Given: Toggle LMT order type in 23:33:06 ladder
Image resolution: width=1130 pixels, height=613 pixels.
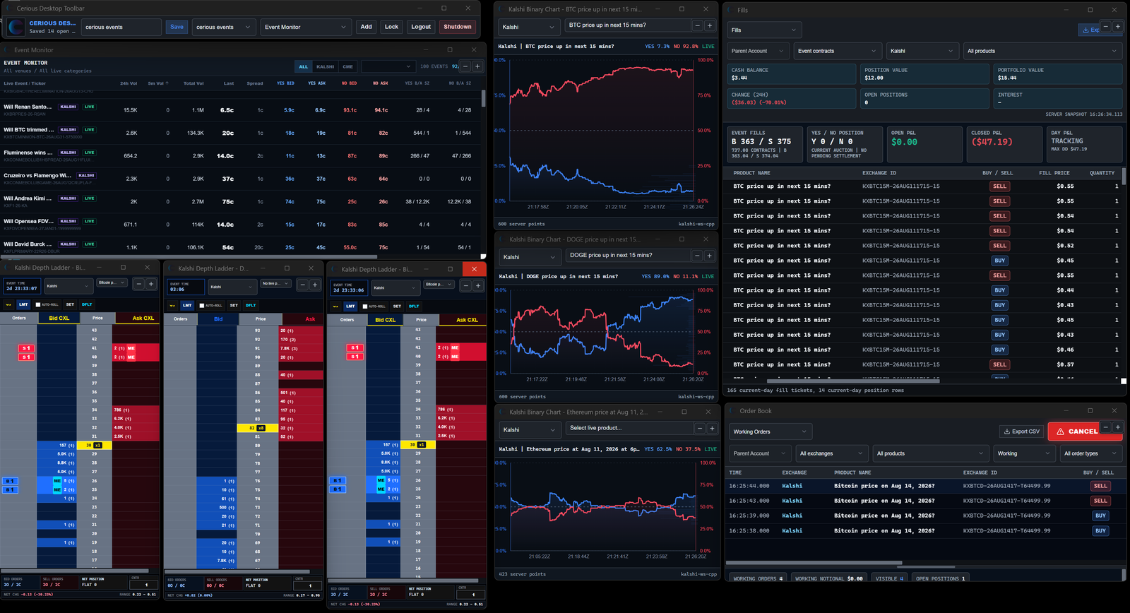Looking at the screenshot, I should pos(350,306).
